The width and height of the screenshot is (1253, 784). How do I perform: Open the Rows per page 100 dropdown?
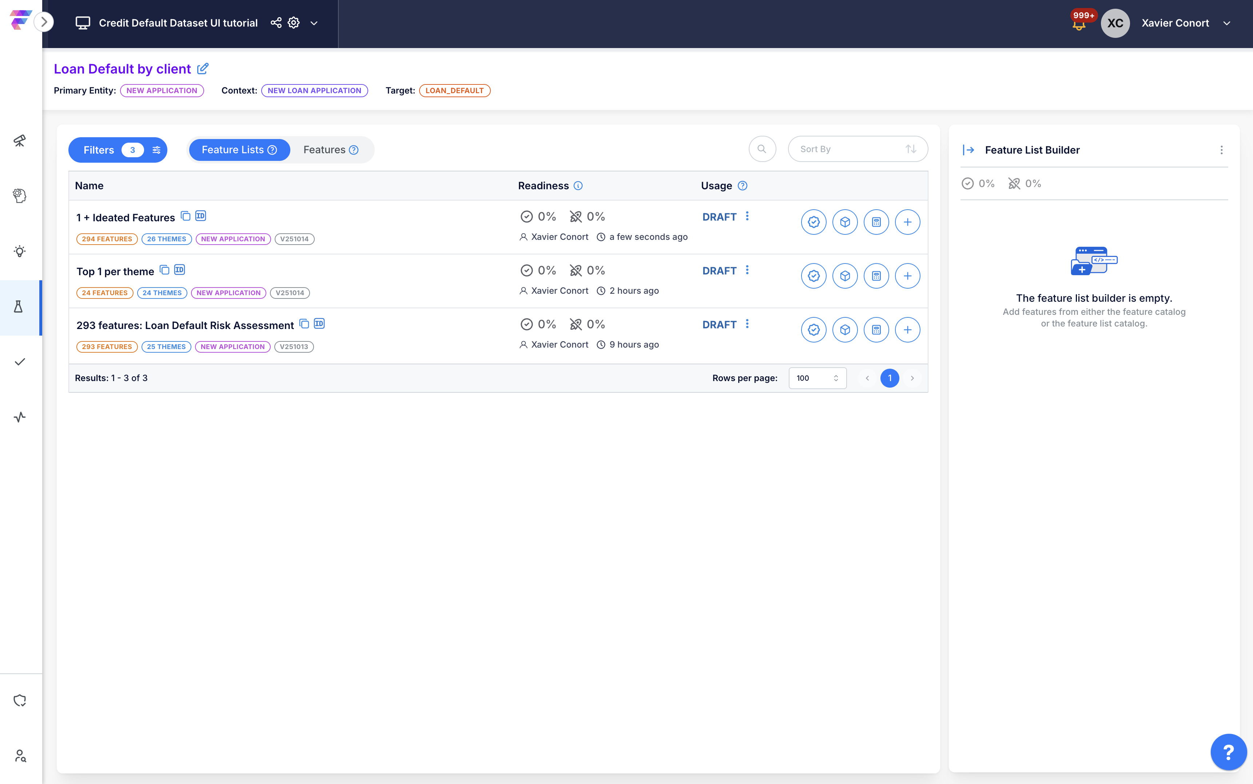click(x=817, y=378)
